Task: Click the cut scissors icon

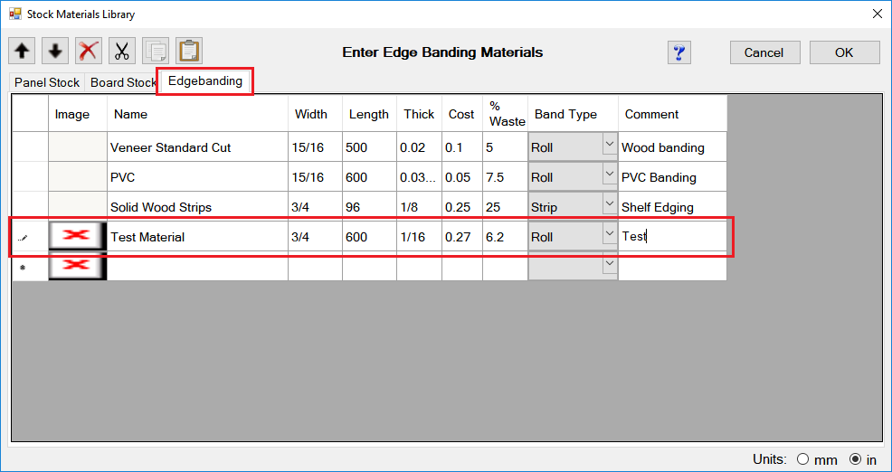Action: [x=122, y=52]
